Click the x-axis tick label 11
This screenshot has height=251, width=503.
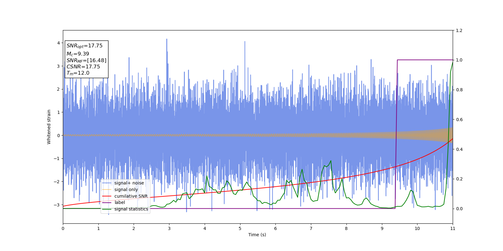coord(453,228)
